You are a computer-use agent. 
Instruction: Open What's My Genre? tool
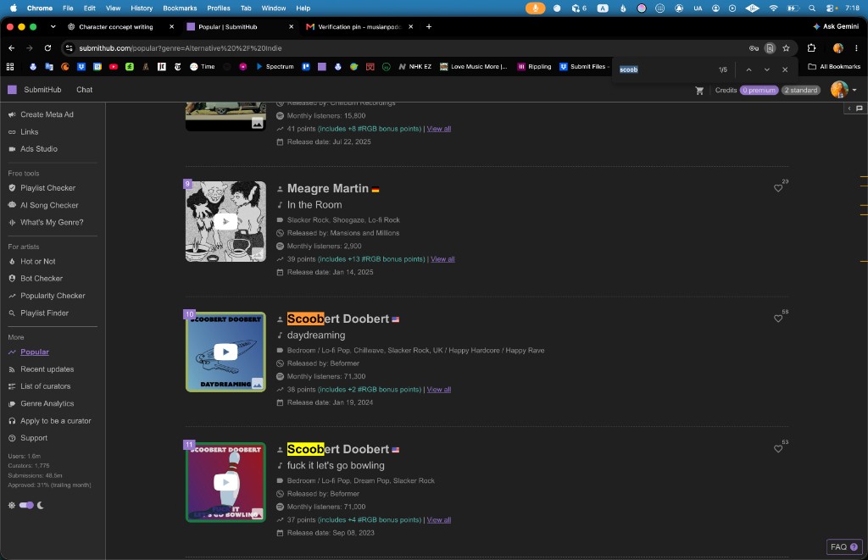[52, 223]
